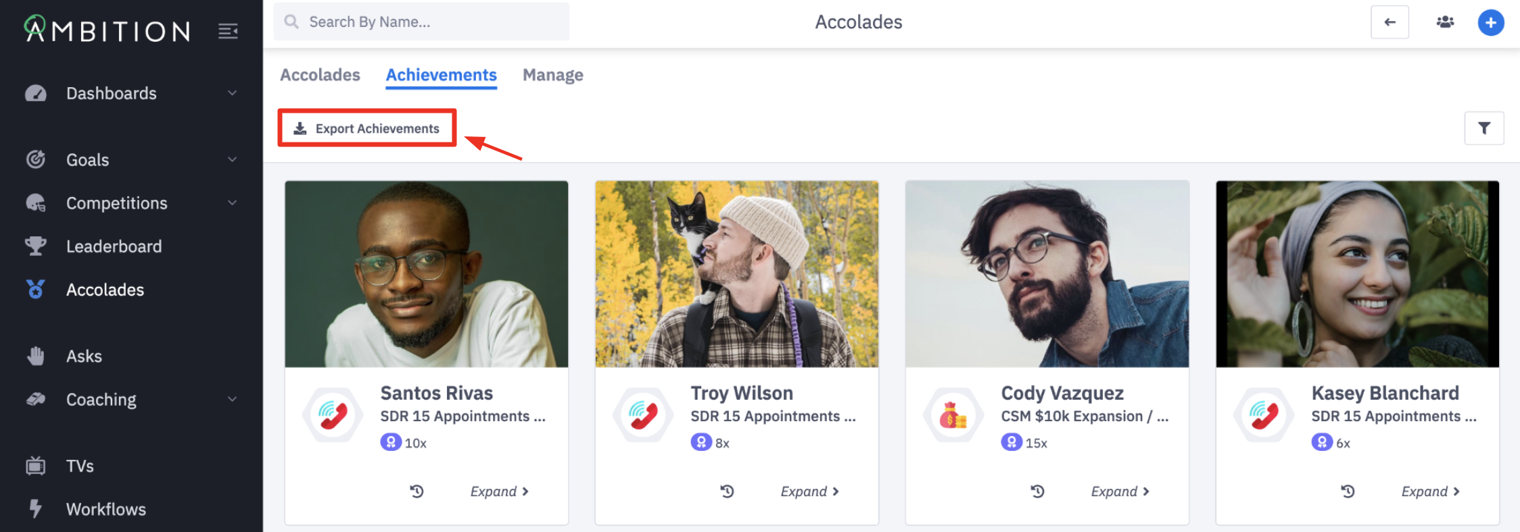This screenshot has width=1520, height=532.
Task: Click the blue plus add button
Action: click(x=1490, y=22)
